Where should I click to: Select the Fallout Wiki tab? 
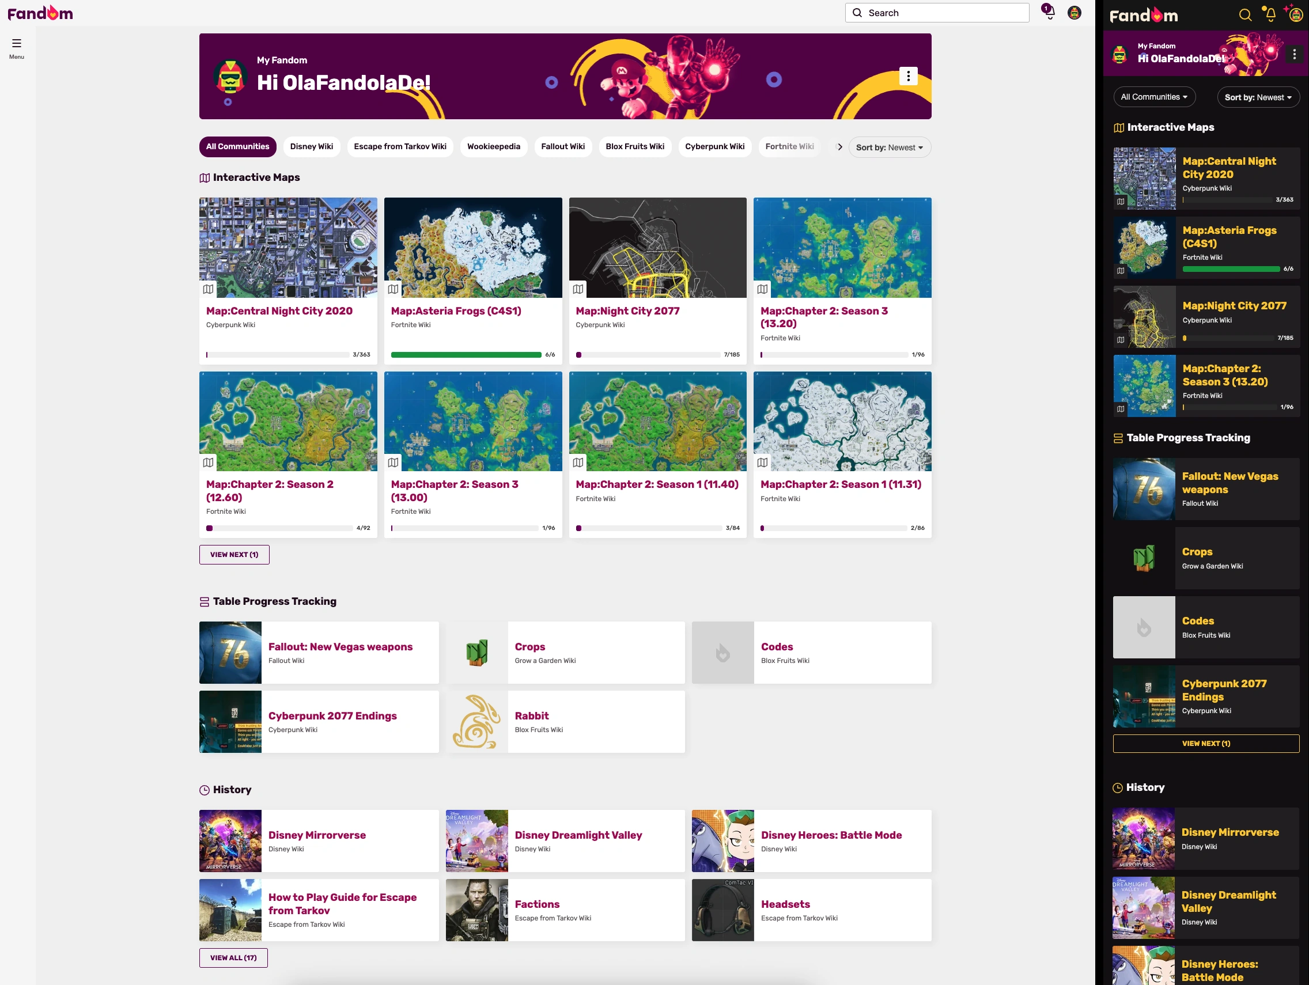562,147
